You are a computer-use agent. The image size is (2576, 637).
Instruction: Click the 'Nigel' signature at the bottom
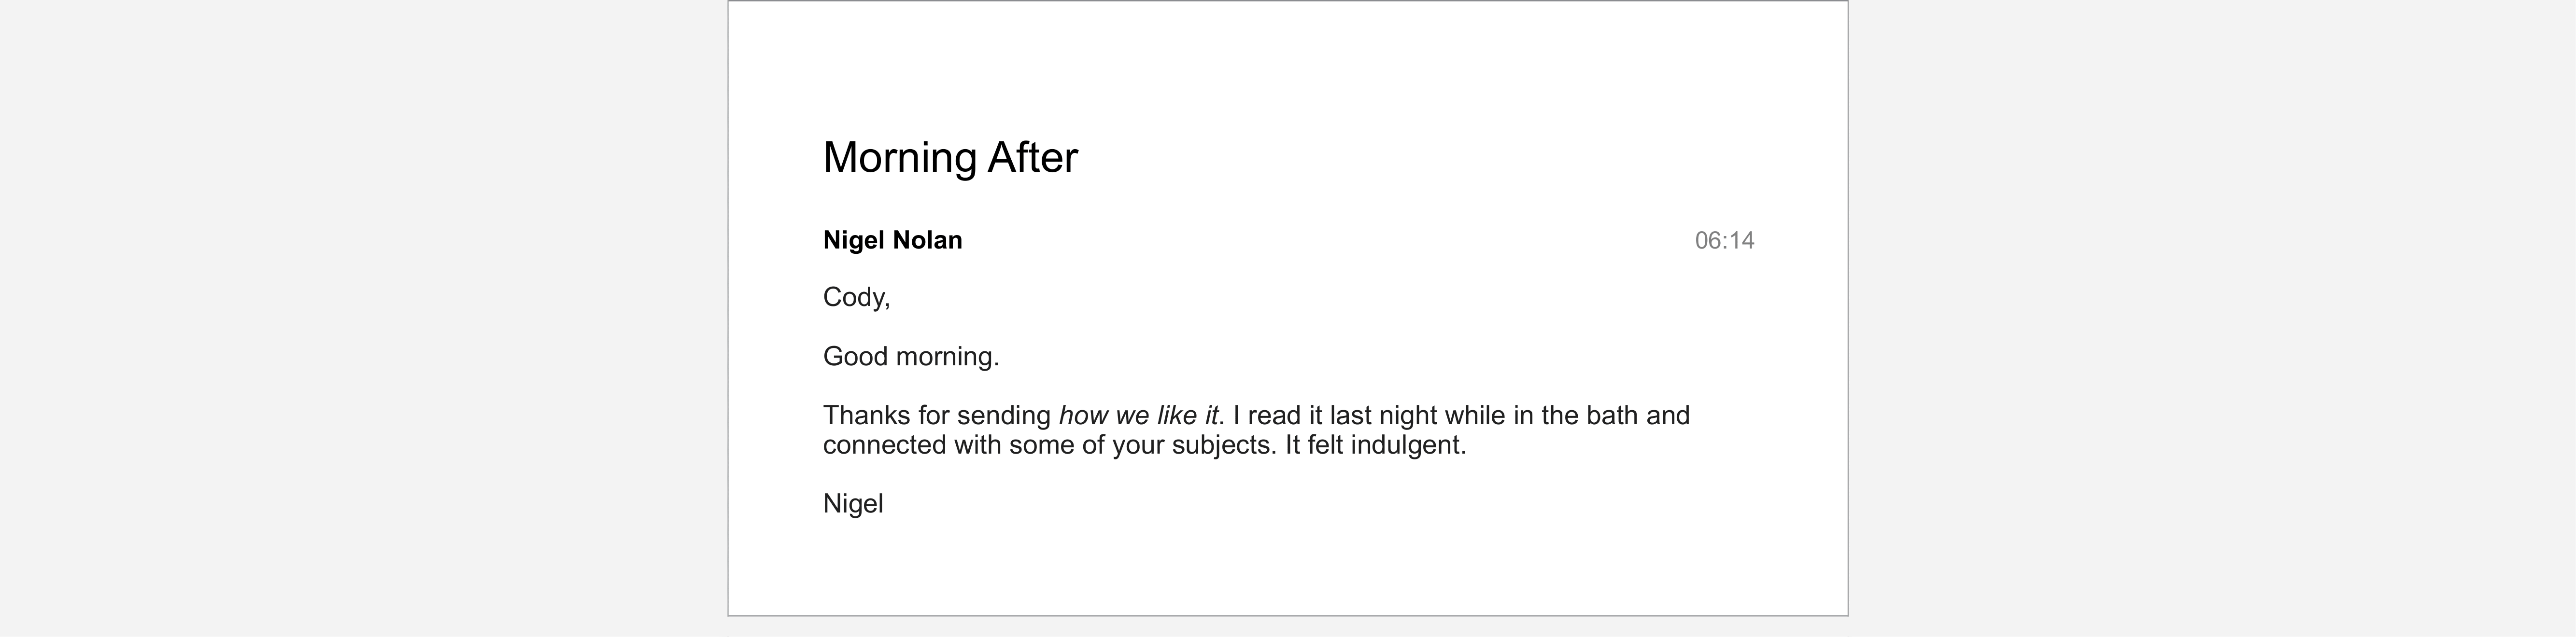(x=853, y=503)
